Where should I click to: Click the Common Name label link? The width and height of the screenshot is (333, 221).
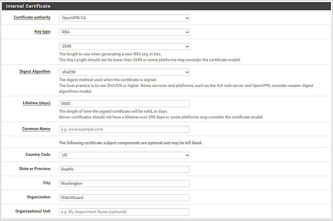(x=36, y=129)
